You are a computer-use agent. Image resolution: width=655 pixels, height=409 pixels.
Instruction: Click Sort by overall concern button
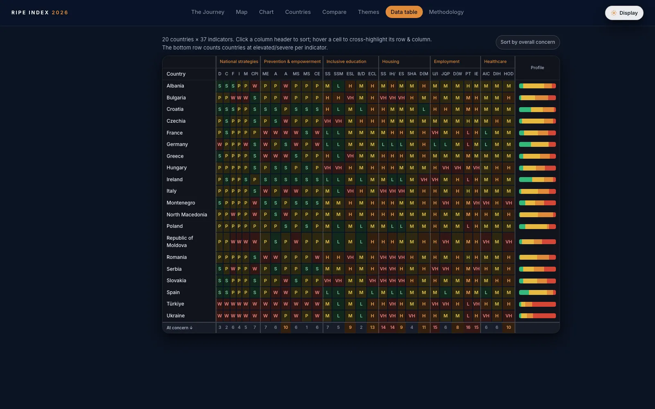528,42
